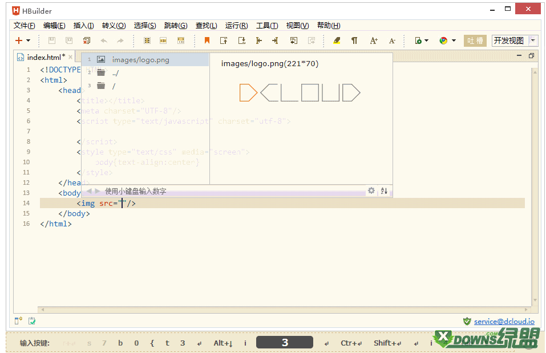Open the 插入(I) menu
The height and width of the screenshot is (353, 546).
click(83, 26)
